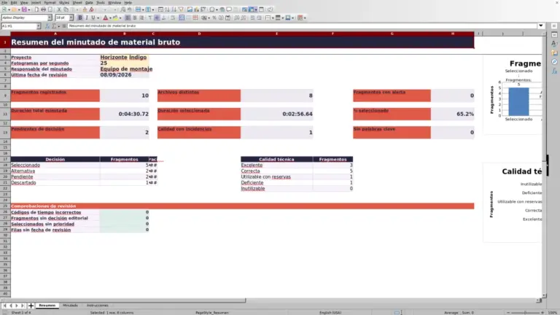Add a new sheet with plus button
This screenshot has width=560, height=315.
click(31, 306)
